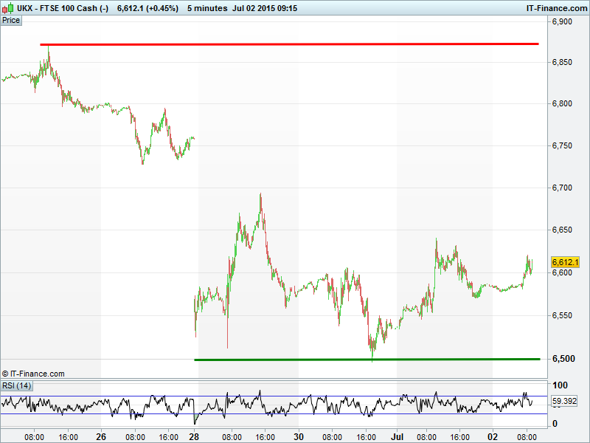590x443 pixels.
Task: Click the green support line
Action: [369, 360]
